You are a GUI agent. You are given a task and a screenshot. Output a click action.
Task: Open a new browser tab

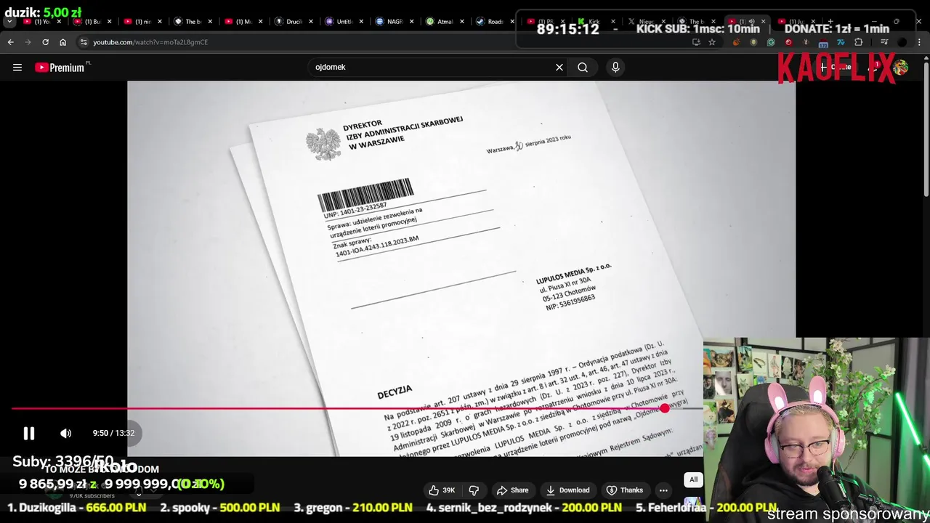point(830,22)
